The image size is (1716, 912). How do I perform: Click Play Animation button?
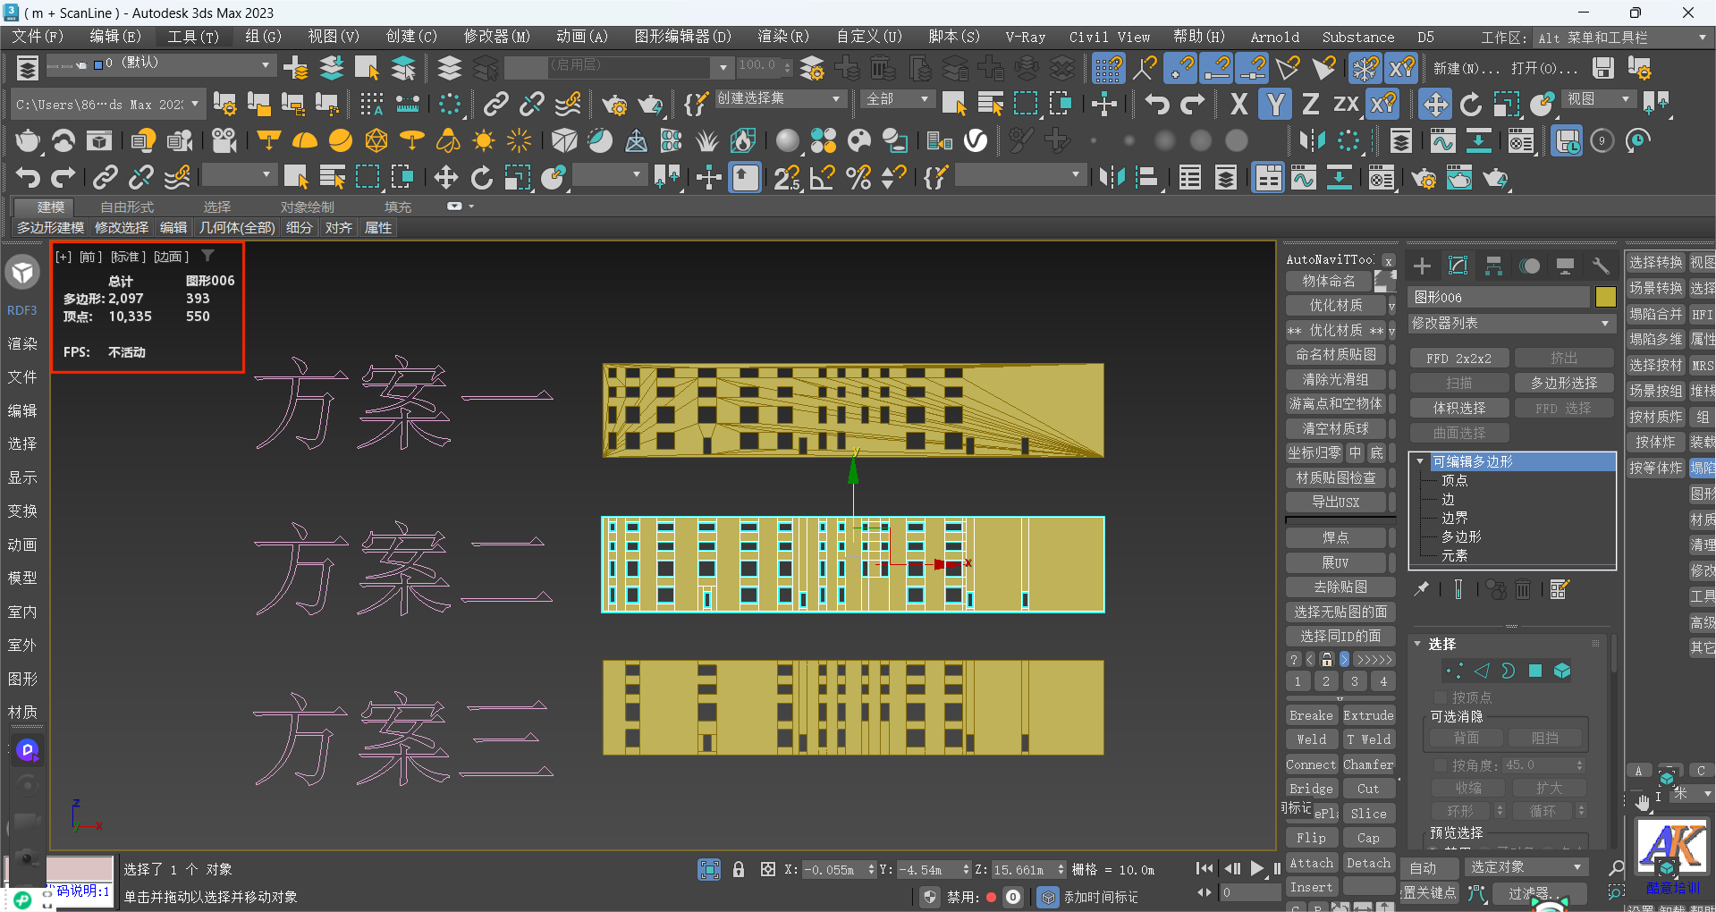click(x=1257, y=868)
